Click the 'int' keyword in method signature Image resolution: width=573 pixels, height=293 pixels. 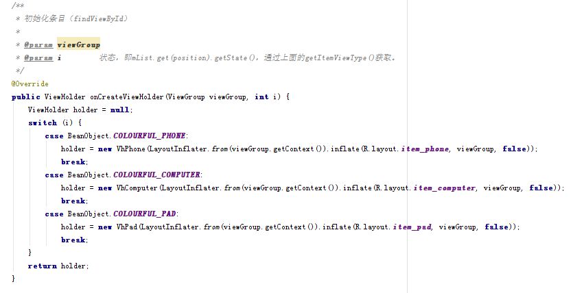pos(261,97)
